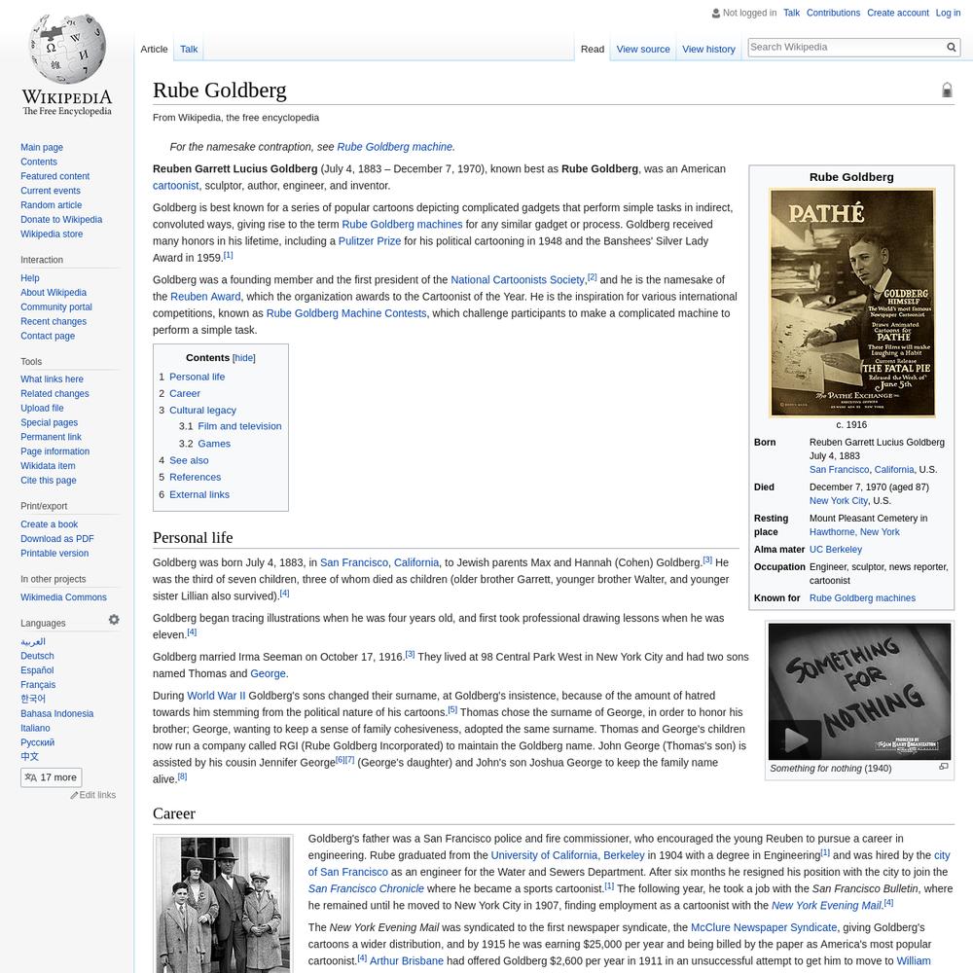Screen dimensions: 973x973
Task: Click the page protection padlock icon
Action: click(947, 90)
